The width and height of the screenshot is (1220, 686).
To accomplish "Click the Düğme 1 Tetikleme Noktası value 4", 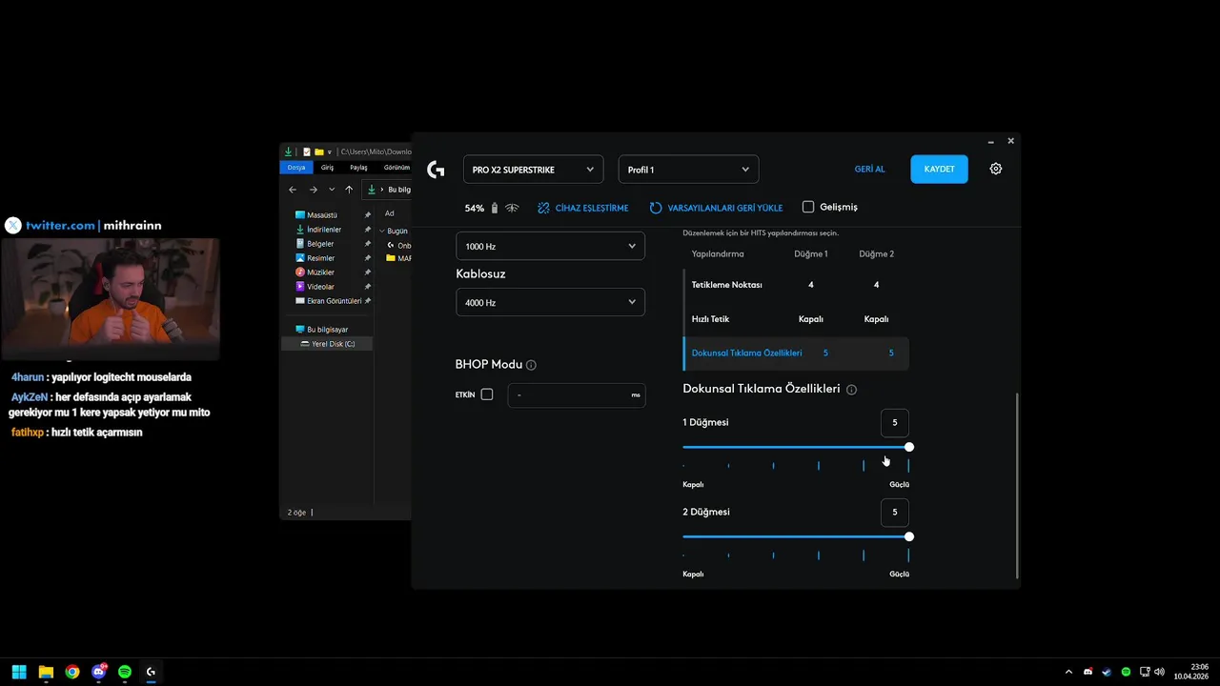I will [811, 285].
